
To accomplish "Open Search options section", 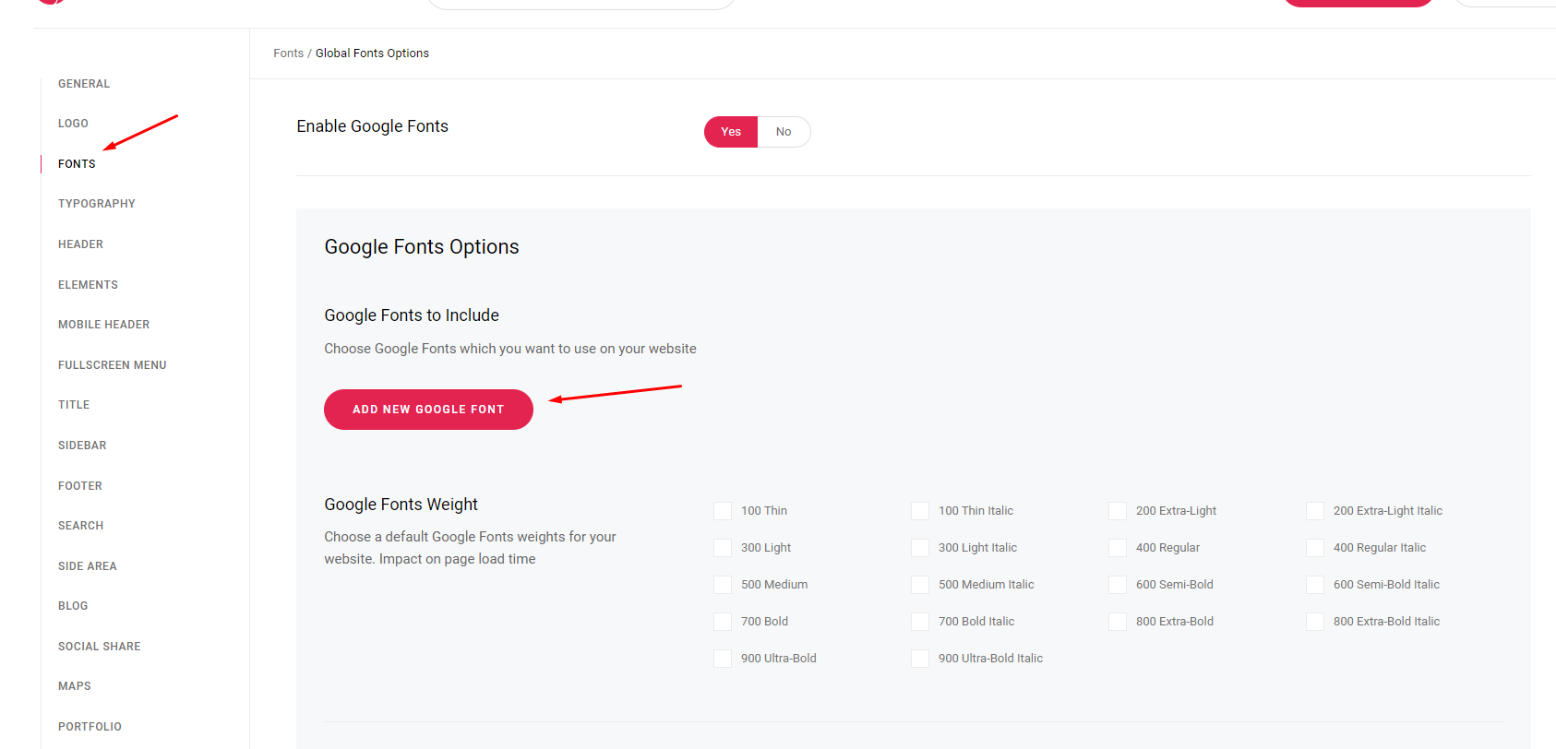I will tap(80, 526).
